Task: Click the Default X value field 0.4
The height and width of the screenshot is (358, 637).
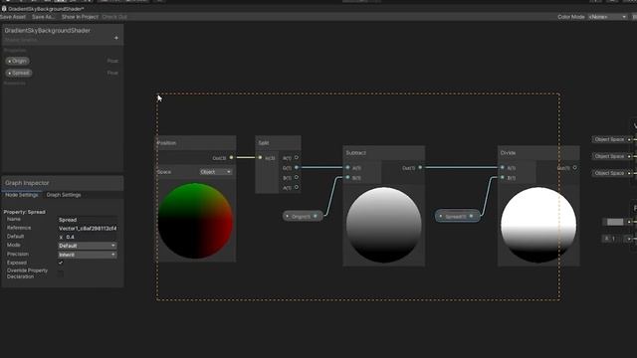Action: [x=91, y=237]
